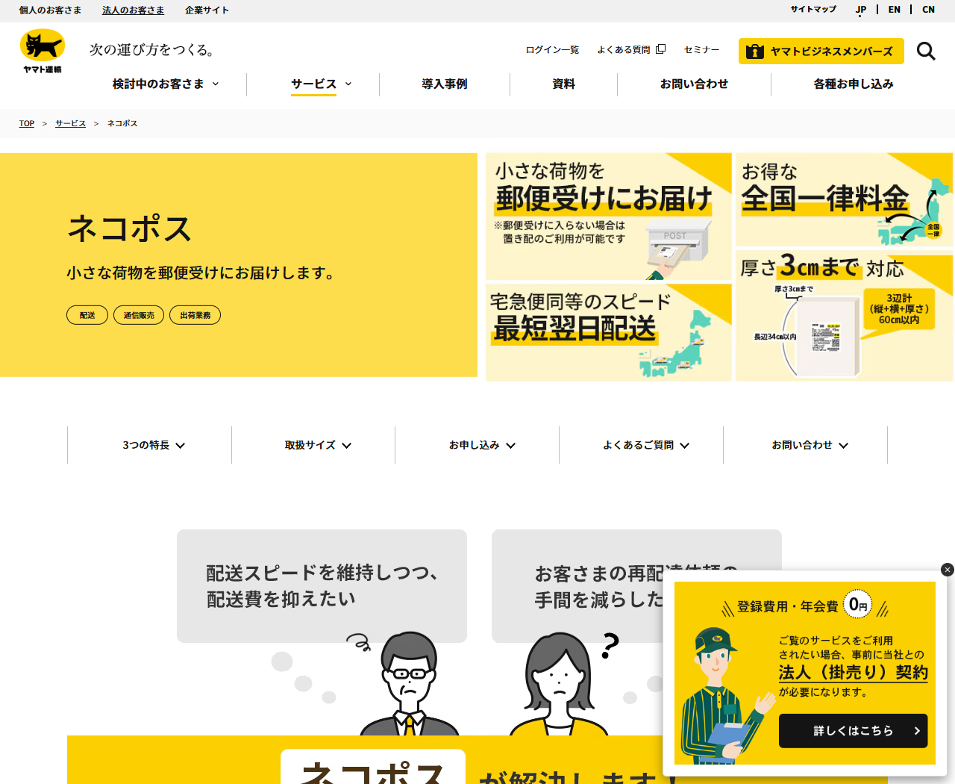Click the ネコポス page heading
The image size is (955, 784).
pyautogui.click(x=130, y=228)
